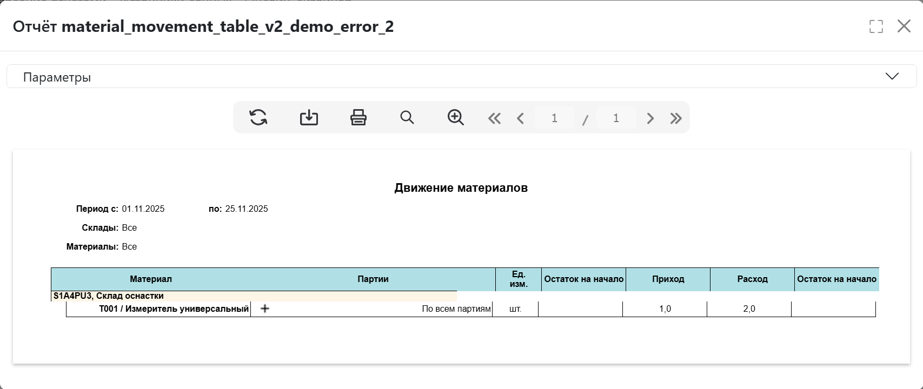Print the material movement report

(x=358, y=117)
